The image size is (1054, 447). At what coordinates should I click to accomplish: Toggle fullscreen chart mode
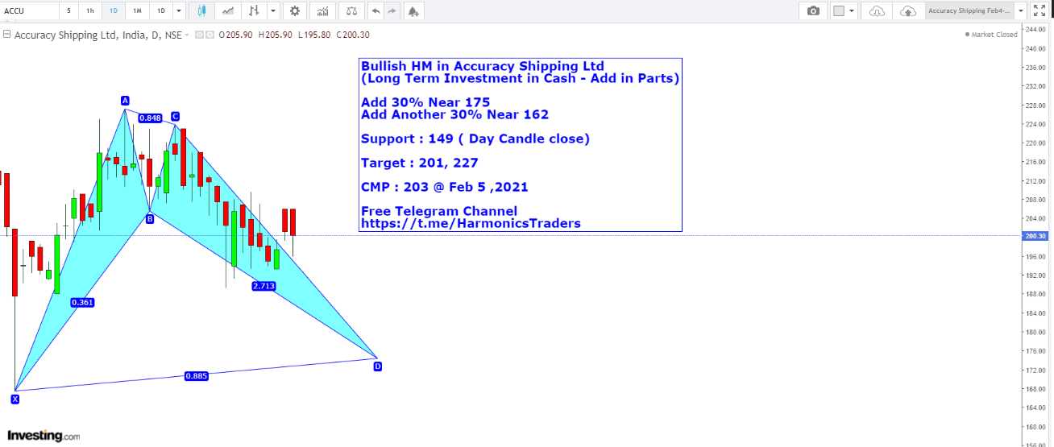point(1039,10)
